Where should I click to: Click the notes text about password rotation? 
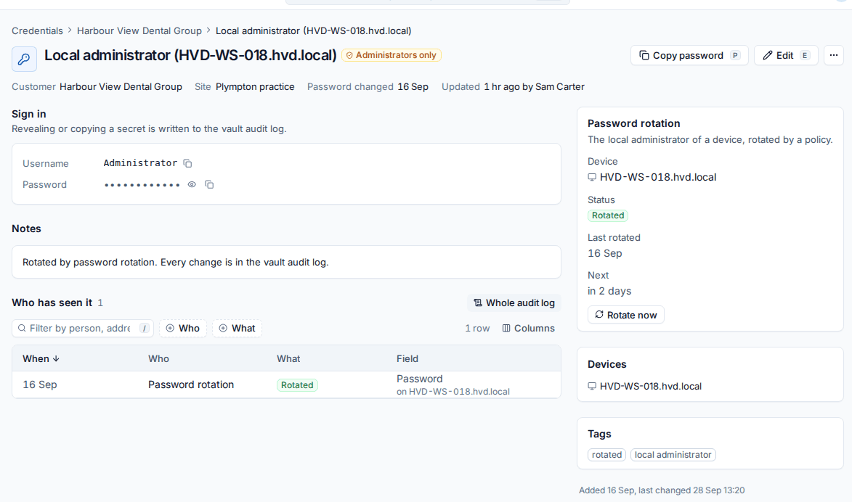[x=176, y=262]
